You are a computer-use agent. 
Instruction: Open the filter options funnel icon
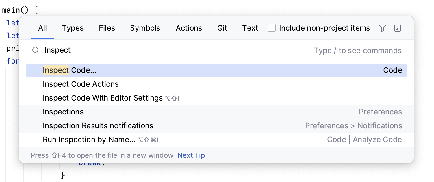pos(382,28)
